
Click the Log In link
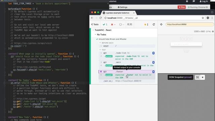(x=204, y=1)
